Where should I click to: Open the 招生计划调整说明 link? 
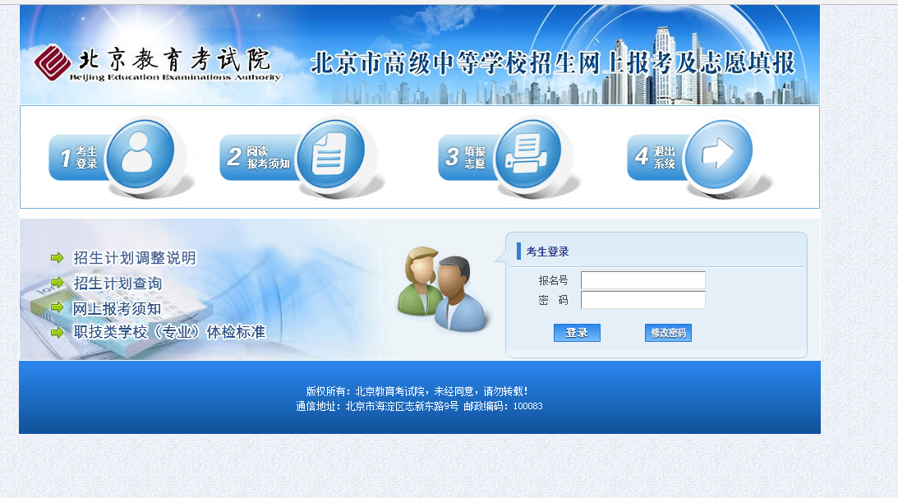coord(135,258)
